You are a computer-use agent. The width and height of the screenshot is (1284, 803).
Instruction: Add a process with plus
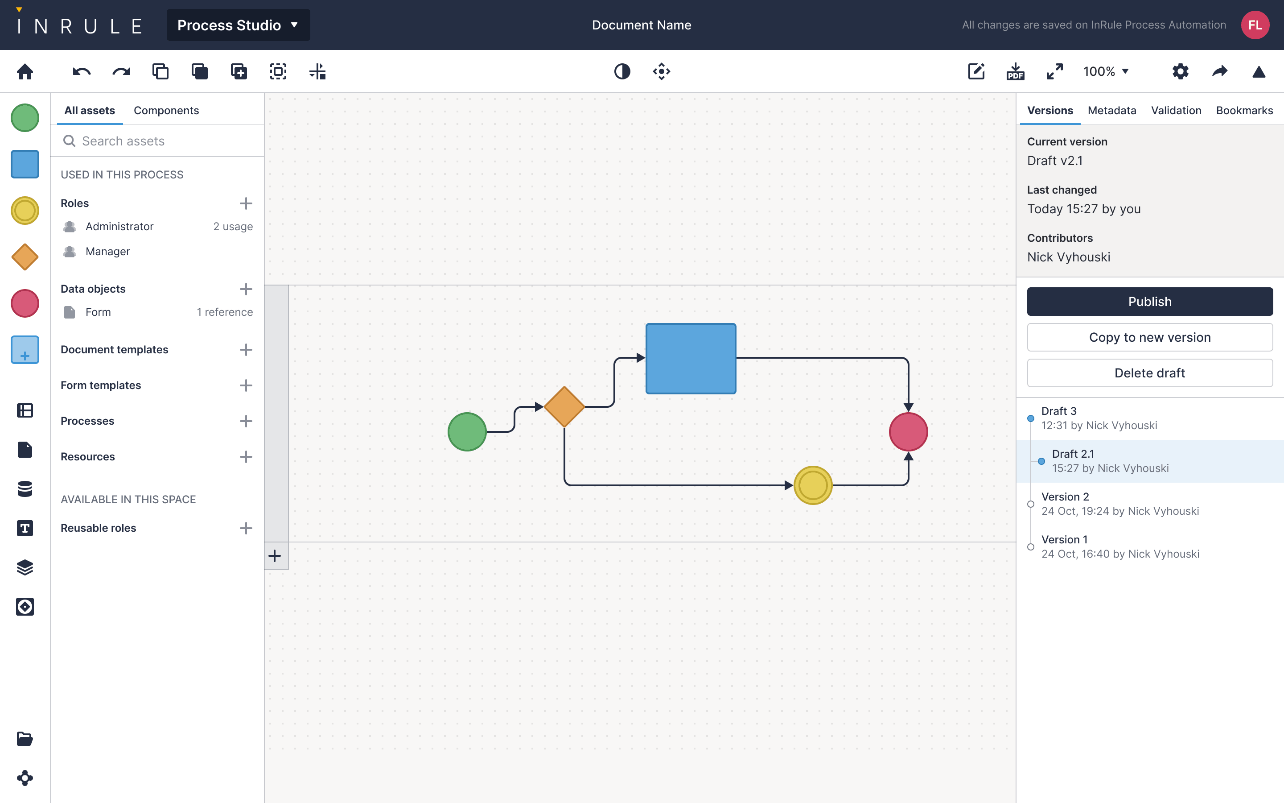click(246, 421)
